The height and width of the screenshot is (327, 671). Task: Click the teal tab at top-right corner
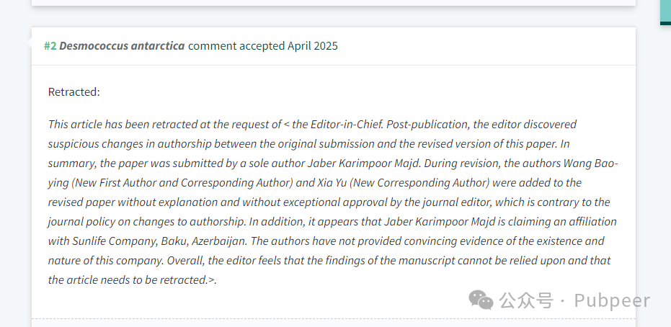pos(666,12)
